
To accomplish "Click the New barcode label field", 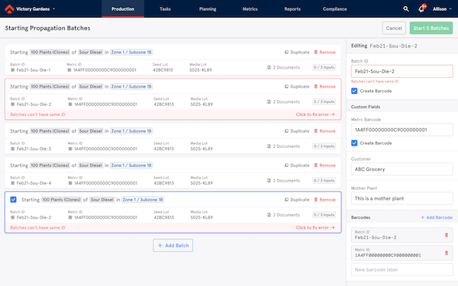I will tap(402, 270).
